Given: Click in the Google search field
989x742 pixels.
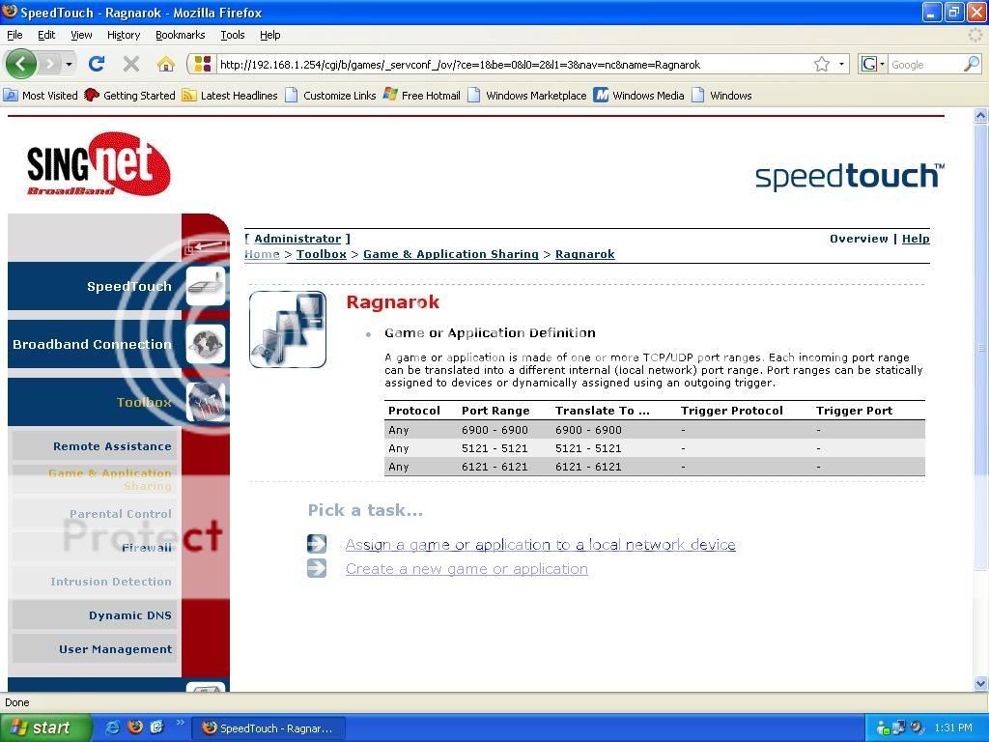Looking at the screenshot, I should [924, 65].
